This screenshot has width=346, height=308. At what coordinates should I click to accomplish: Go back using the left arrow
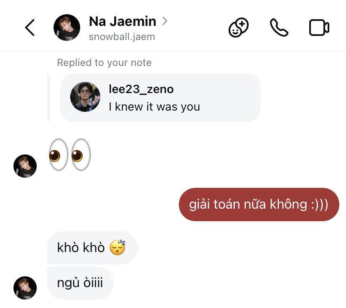click(30, 28)
